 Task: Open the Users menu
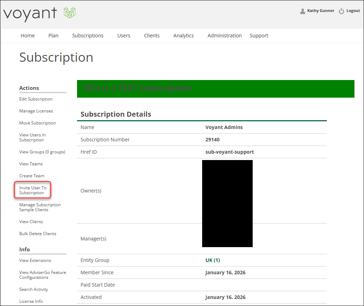tap(124, 36)
